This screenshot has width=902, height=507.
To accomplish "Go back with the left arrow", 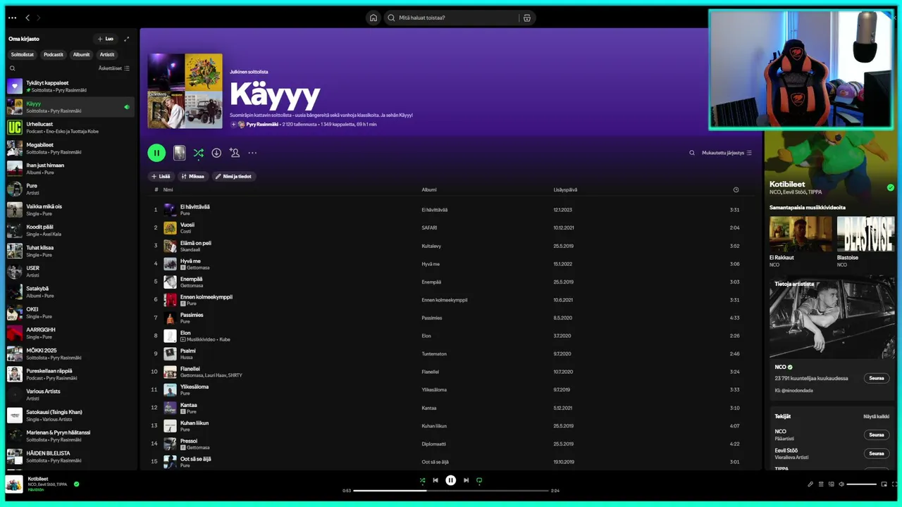I will coord(27,18).
